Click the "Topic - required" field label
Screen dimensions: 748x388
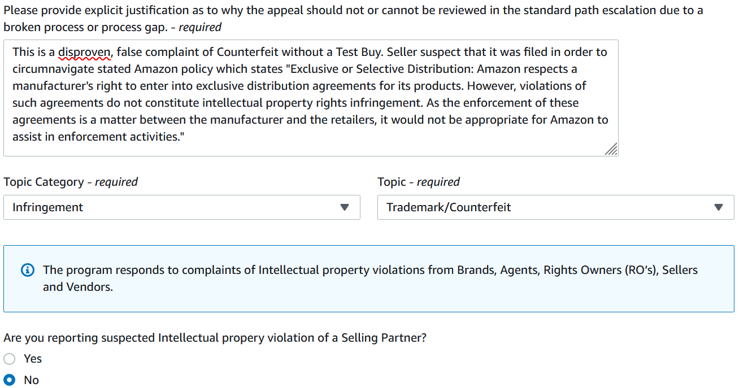pyautogui.click(x=419, y=182)
